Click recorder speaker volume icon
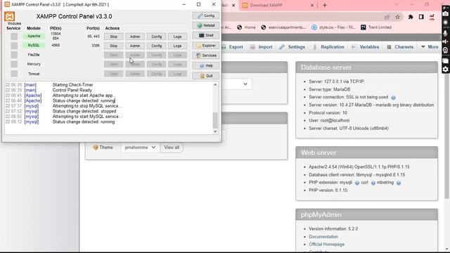450x253 pixels. [445, 41]
